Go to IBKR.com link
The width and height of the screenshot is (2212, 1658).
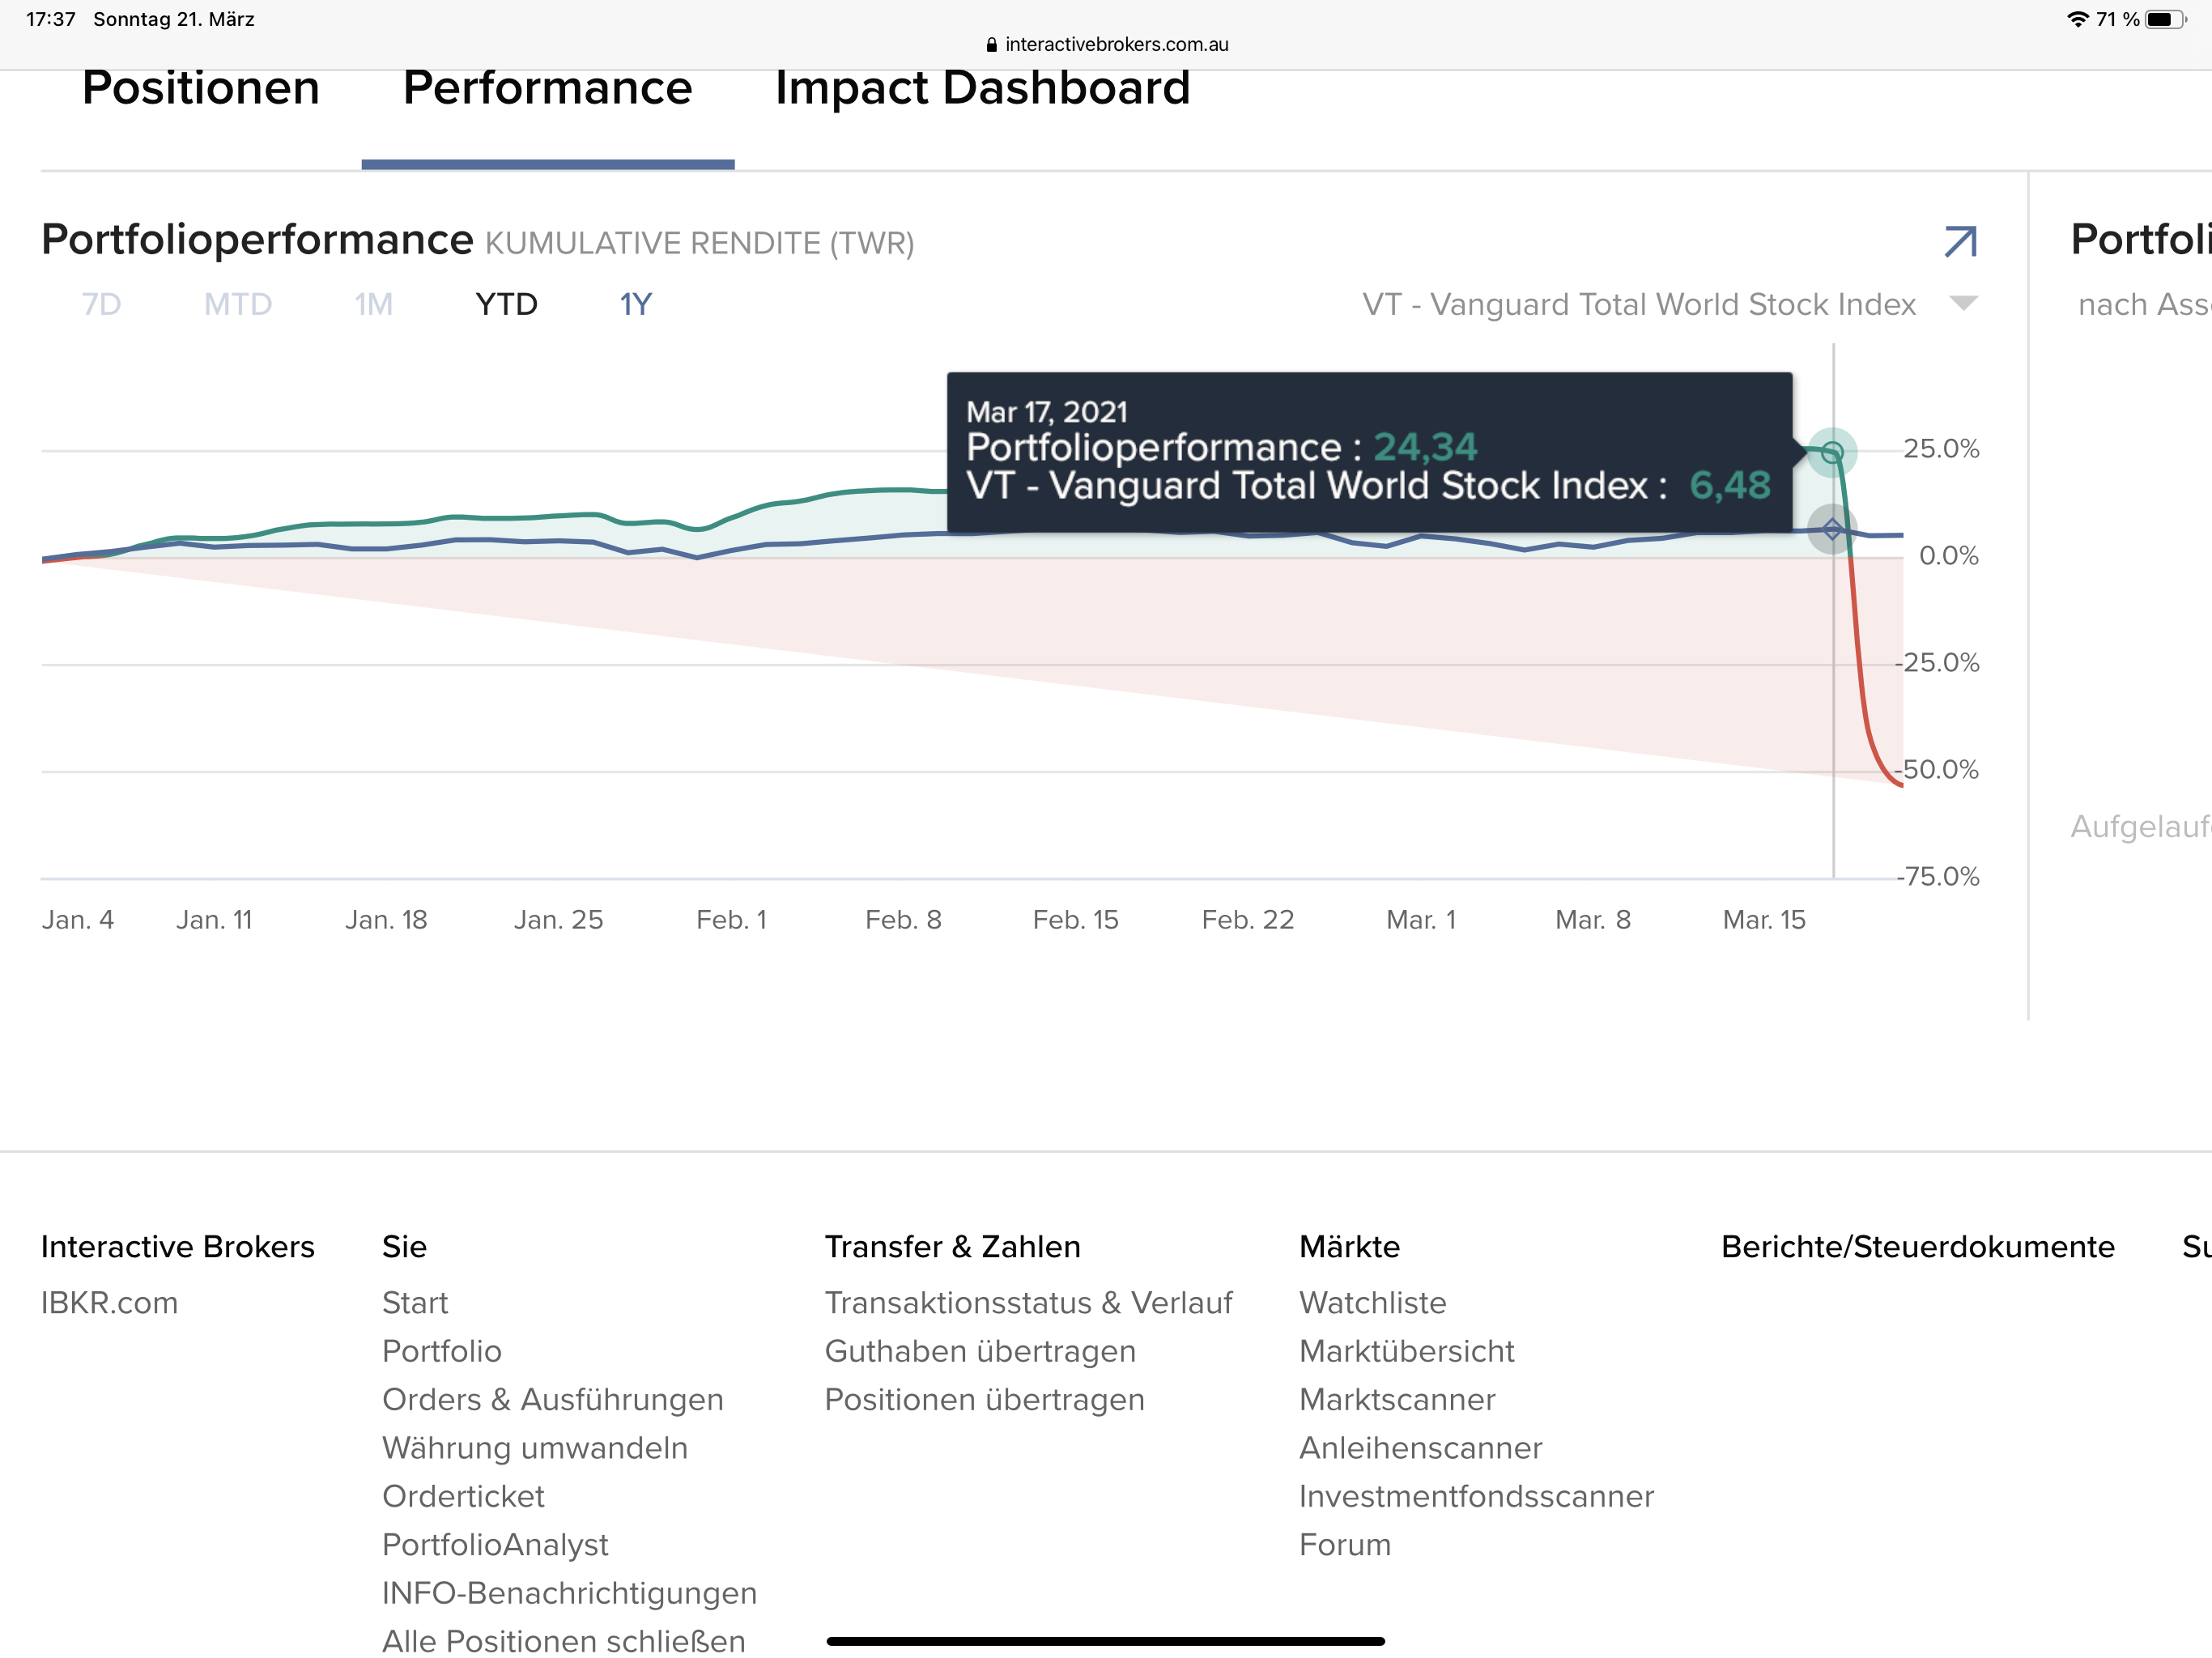click(x=109, y=1302)
